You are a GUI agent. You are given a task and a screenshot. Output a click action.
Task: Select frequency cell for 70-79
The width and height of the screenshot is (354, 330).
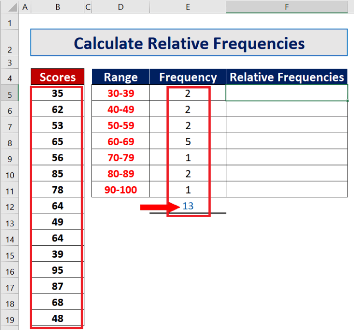click(x=188, y=157)
